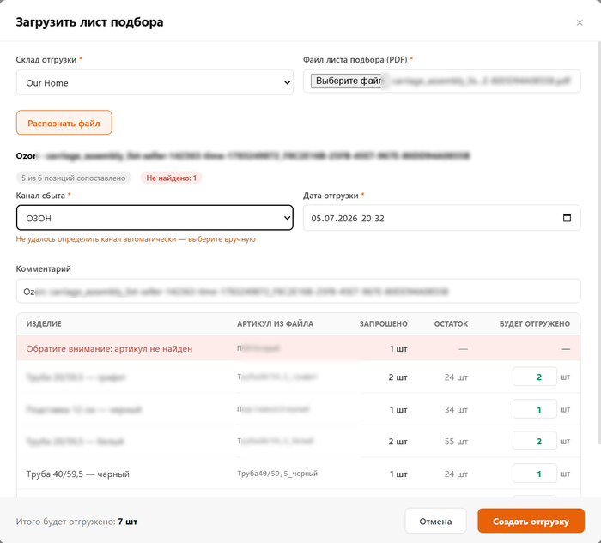Click the Создать отгрузку button
This screenshot has height=543, width=601.
coord(531,522)
